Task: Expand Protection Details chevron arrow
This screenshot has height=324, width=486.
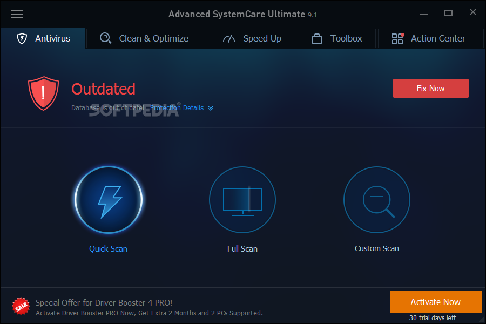Action: coord(211,108)
